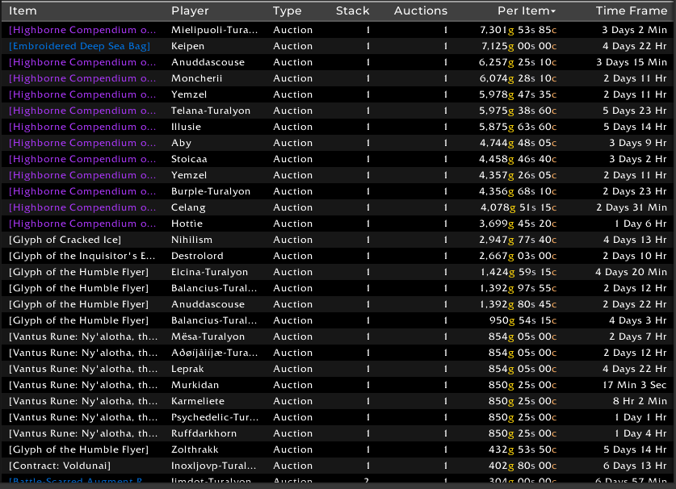Image resolution: width=676 pixels, height=489 pixels.
Task: Sort the list by Stack column
Action: coord(352,11)
